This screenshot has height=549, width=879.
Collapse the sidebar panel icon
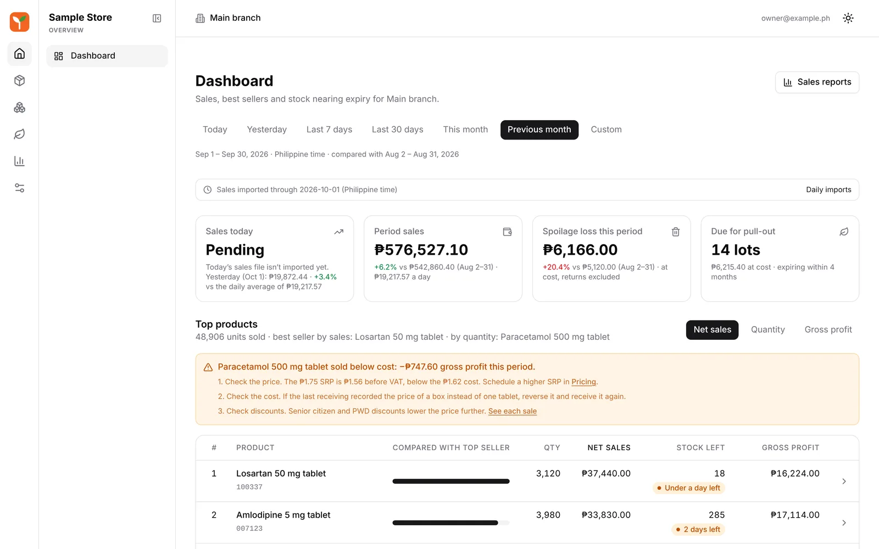click(x=157, y=18)
